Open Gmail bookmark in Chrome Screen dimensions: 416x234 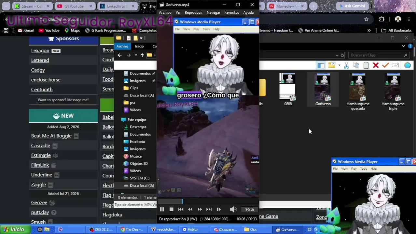click(x=26, y=30)
